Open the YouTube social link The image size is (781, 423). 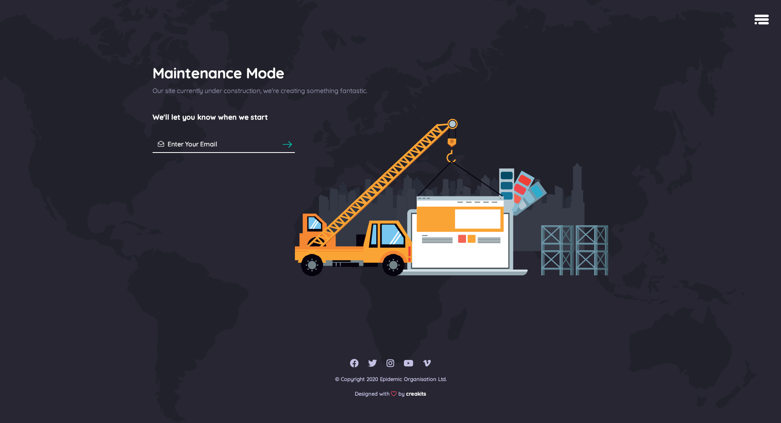point(408,363)
